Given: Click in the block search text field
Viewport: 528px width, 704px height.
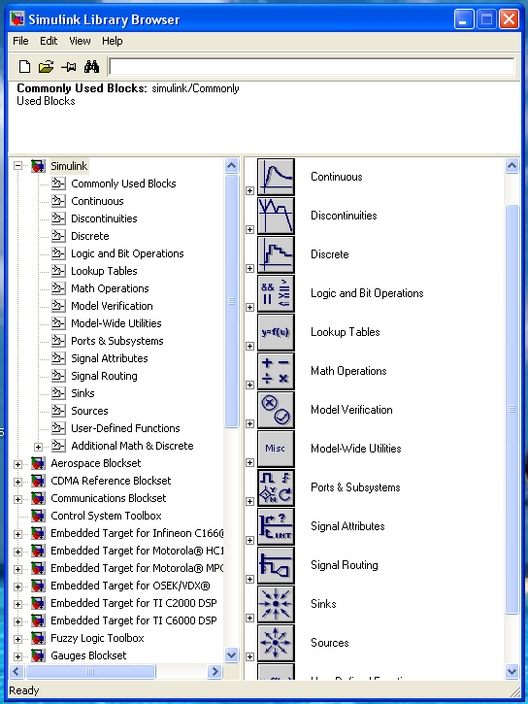Looking at the screenshot, I should (x=312, y=67).
